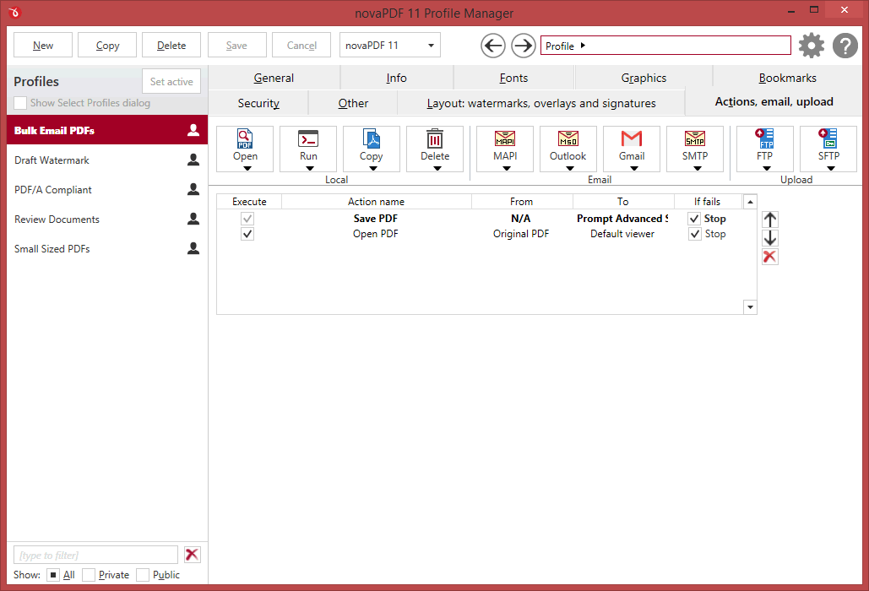Click the Copy profile button
This screenshot has width=869, height=591.
(107, 46)
